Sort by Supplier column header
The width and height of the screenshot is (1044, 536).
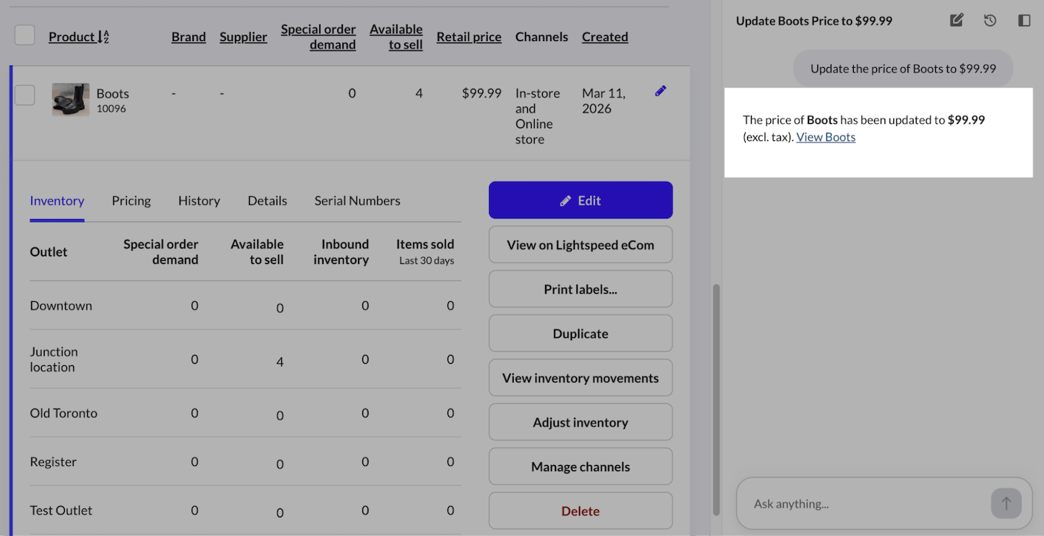pos(243,37)
